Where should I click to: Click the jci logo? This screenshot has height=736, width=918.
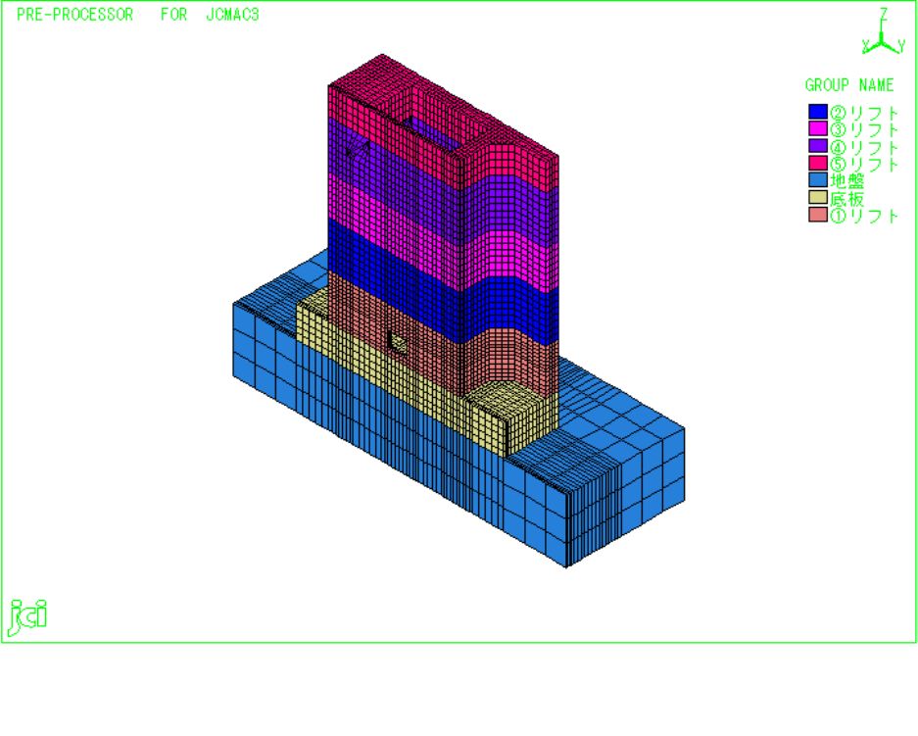point(26,617)
